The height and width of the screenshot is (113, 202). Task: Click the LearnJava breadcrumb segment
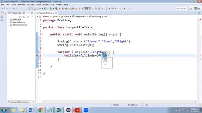point(44,17)
